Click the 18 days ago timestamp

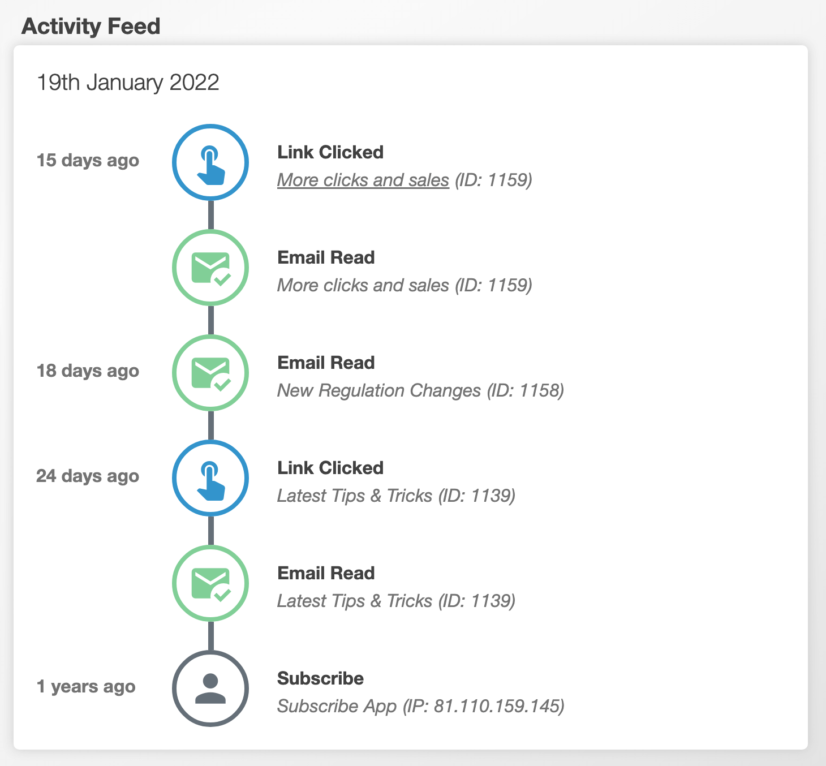(x=88, y=371)
